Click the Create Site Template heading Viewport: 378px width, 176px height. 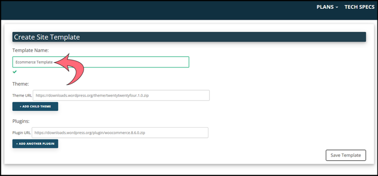coord(47,37)
